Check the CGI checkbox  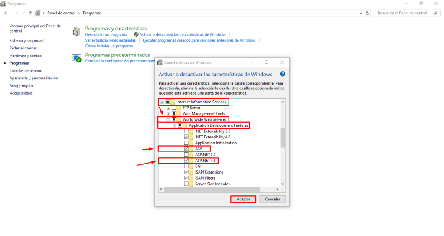pyautogui.click(x=186, y=166)
